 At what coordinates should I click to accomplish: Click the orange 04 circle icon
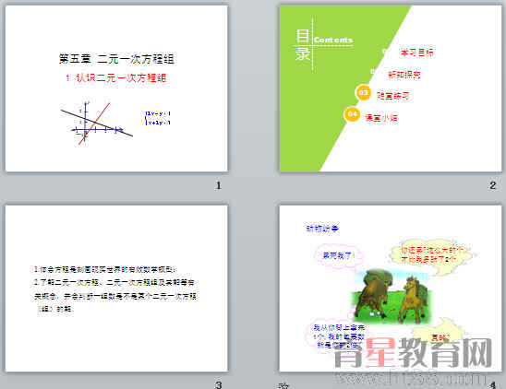click(352, 114)
